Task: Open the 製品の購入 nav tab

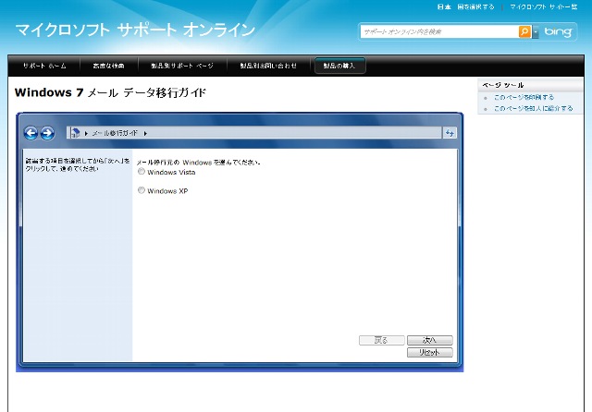Action: [339, 66]
